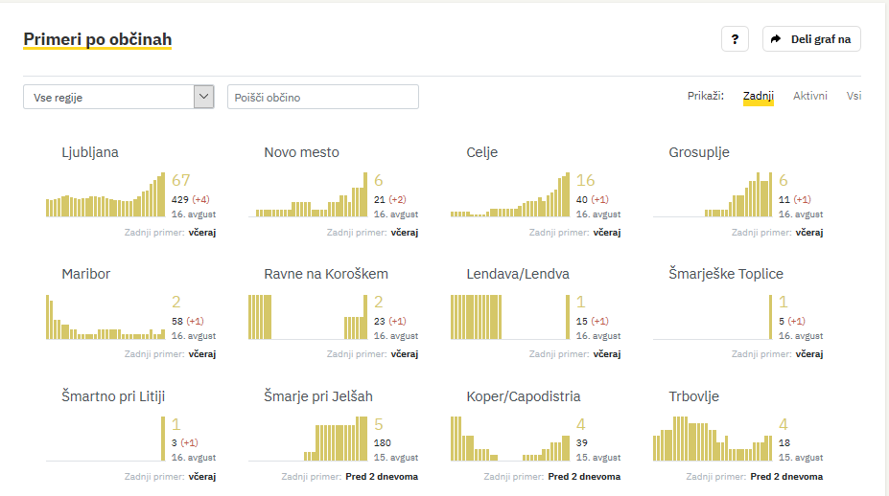Select the Trbovlje bar chart
Viewport: 889px width, 496px height.
[x=713, y=439]
